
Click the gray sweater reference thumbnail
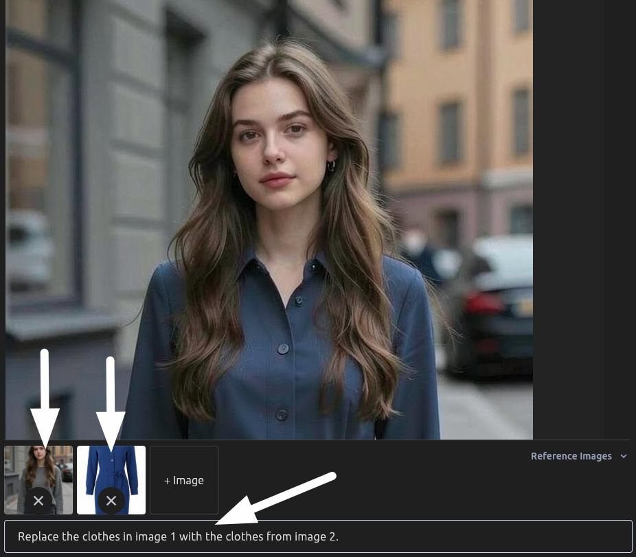click(x=38, y=474)
